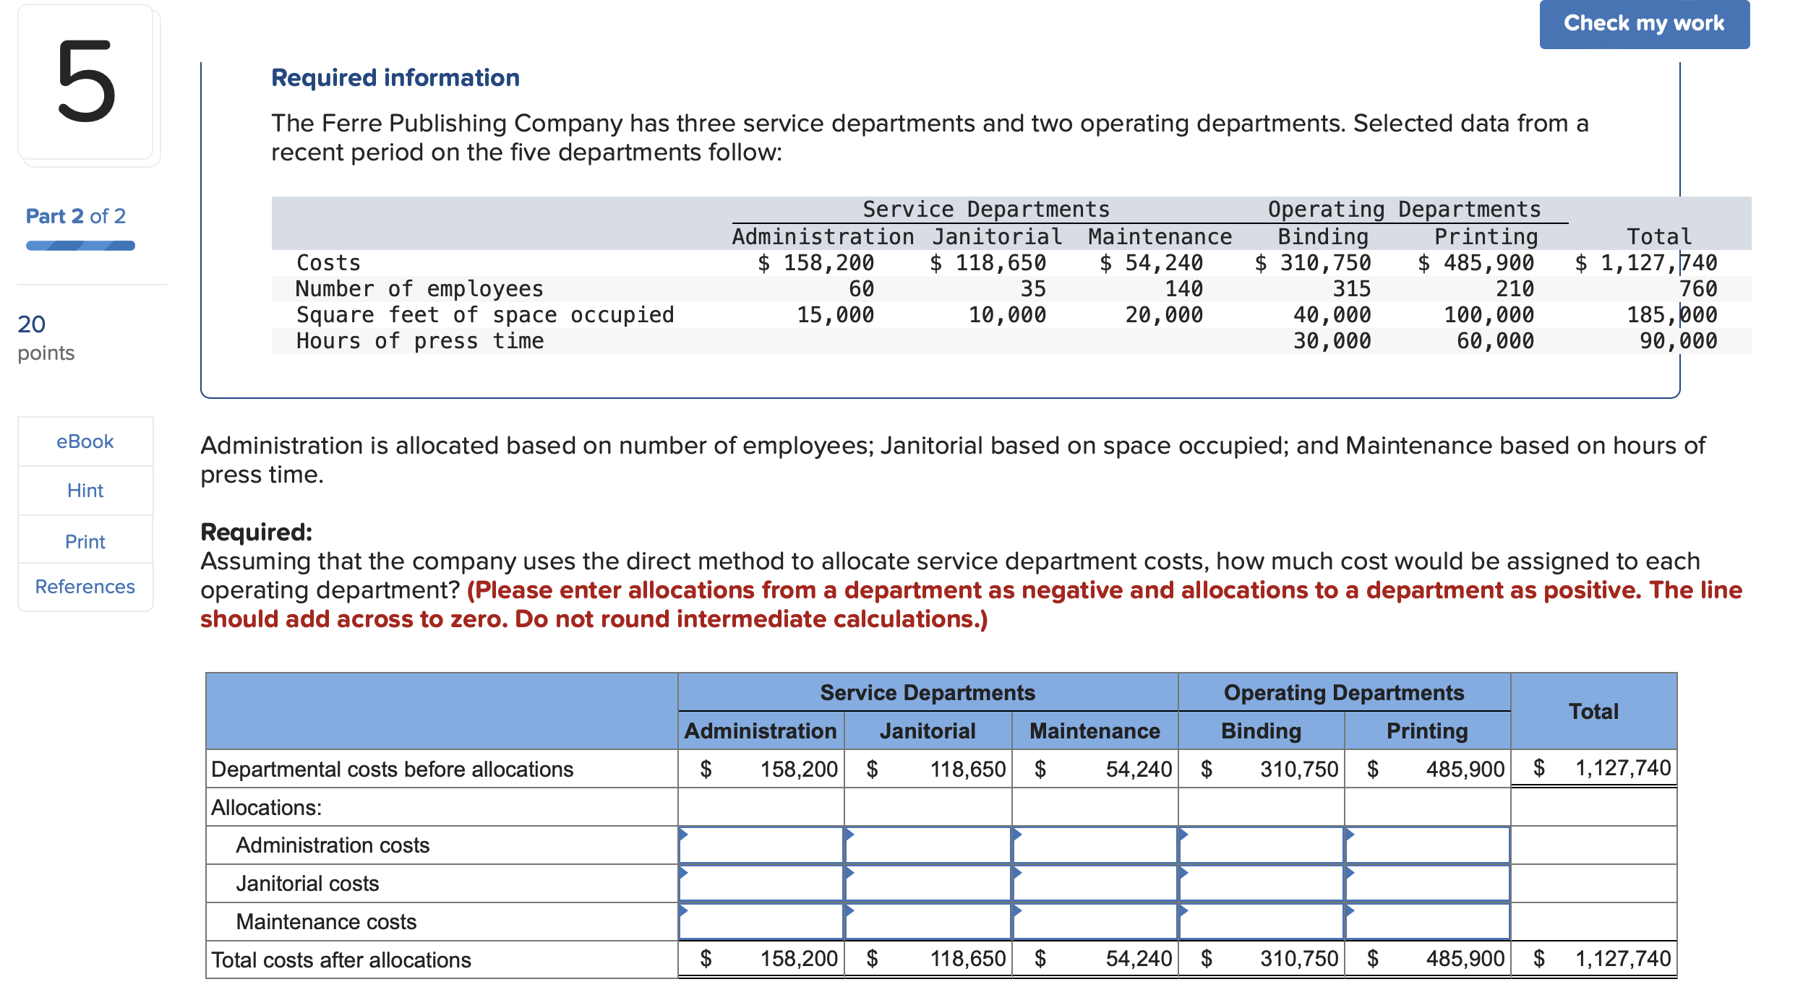
Task: Click the Part 2 of 2 progress bar
Action: (x=80, y=246)
